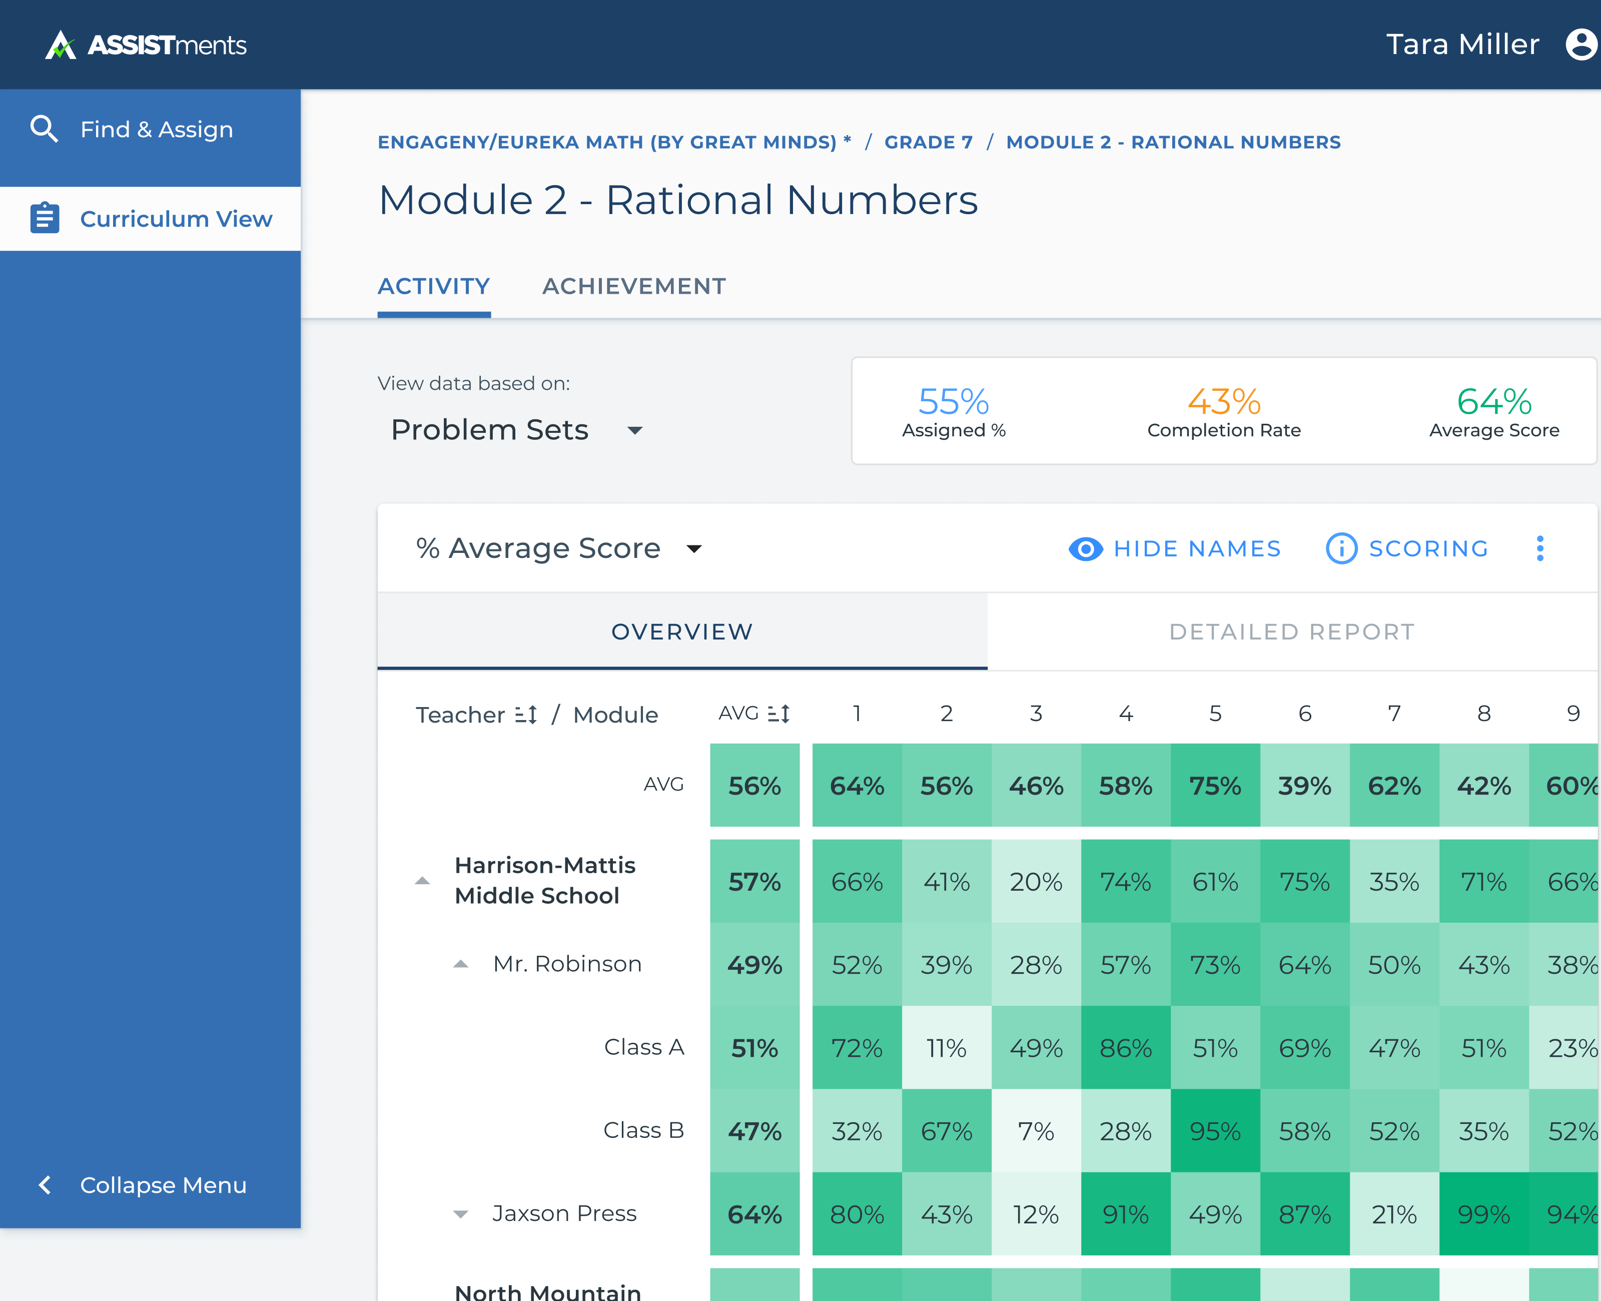Click Mr. Robinson module 5 73% cell
The height and width of the screenshot is (1301, 1601).
pyautogui.click(x=1215, y=965)
